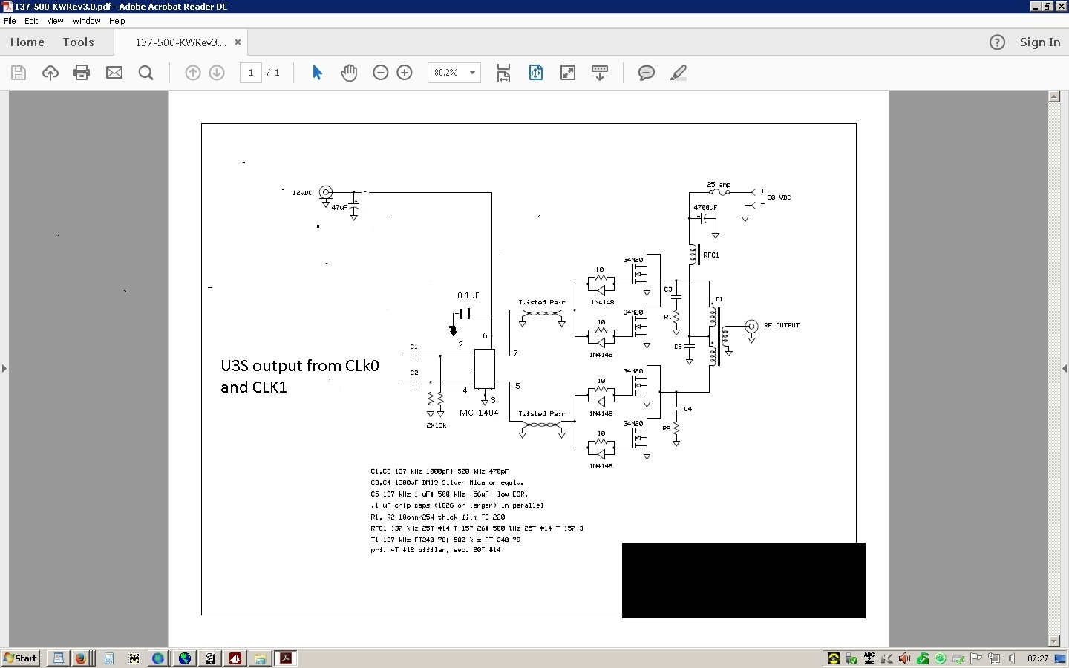This screenshot has width=1069, height=668.
Task: Click the red speaker volume tray icon
Action: 904,658
